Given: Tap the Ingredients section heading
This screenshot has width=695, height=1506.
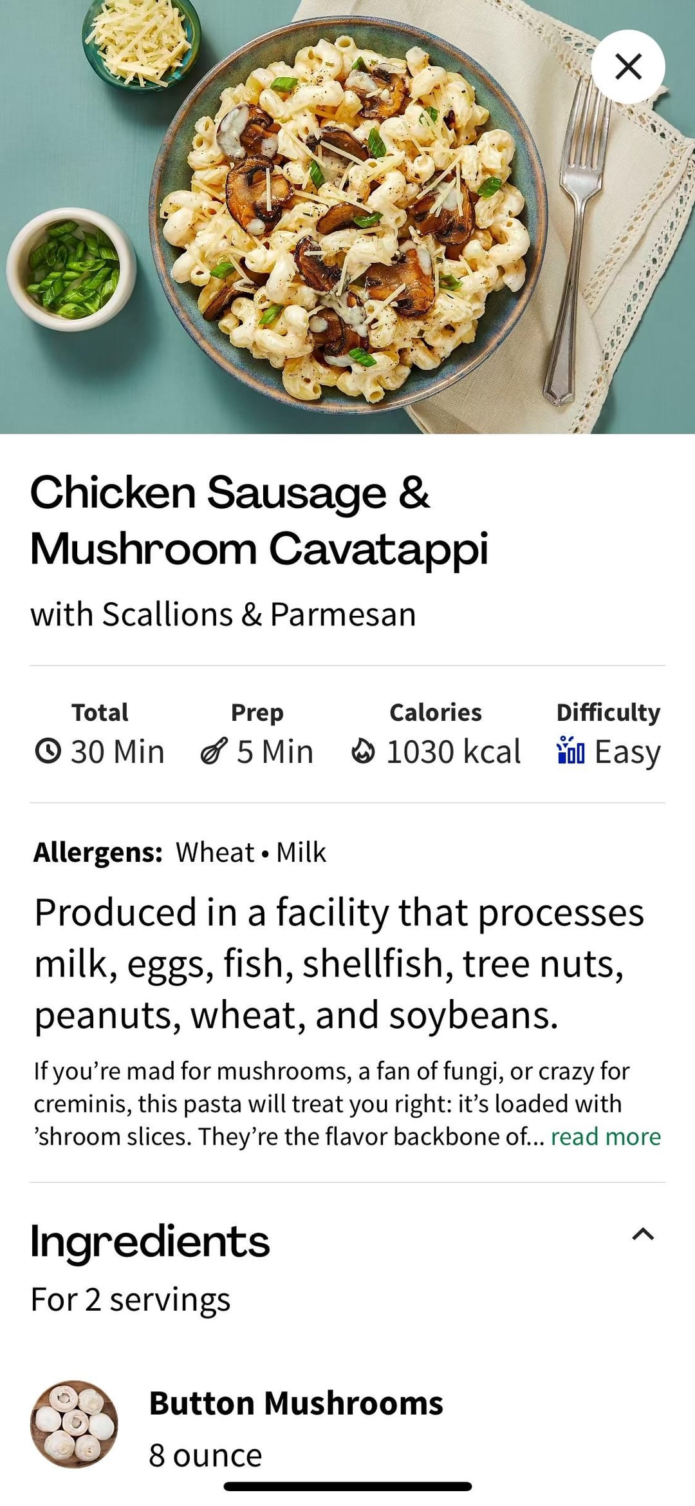Looking at the screenshot, I should [150, 1241].
